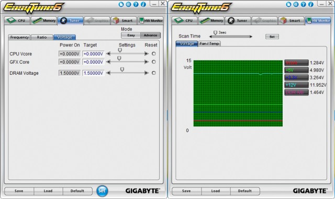Click the Set button beside Scan Time
This screenshot has width=335, height=199.
click(x=272, y=37)
